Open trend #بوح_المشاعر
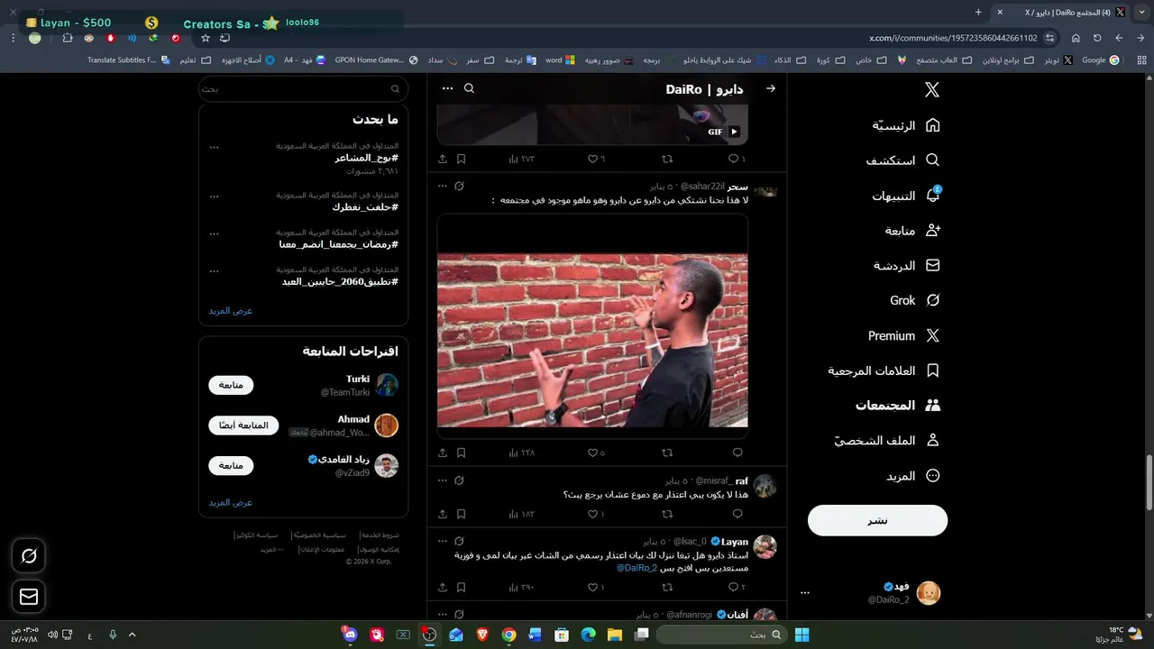This screenshot has height=649, width=1154. (x=366, y=158)
